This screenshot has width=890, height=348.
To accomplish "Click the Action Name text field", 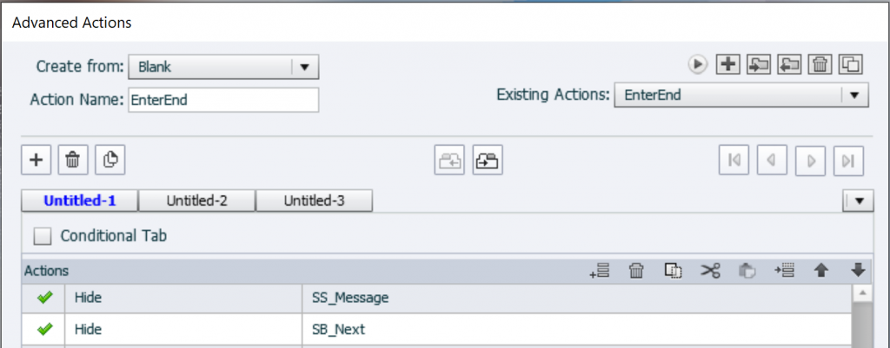I will [223, 100].
